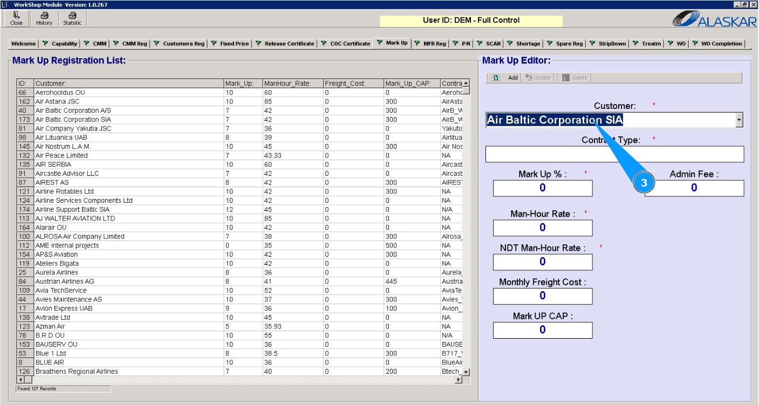Click the horizontal scrollbar right arrow
Viewport: 759px width, 405px height.
(459, 380)
